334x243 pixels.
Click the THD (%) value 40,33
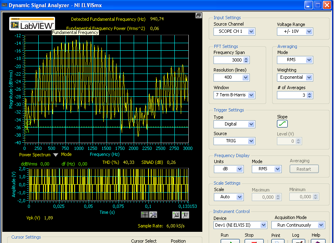pyautogui.click(x=128, y=162)
